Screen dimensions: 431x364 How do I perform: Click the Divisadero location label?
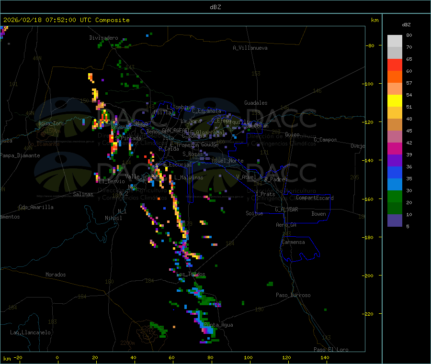[103, 38]
